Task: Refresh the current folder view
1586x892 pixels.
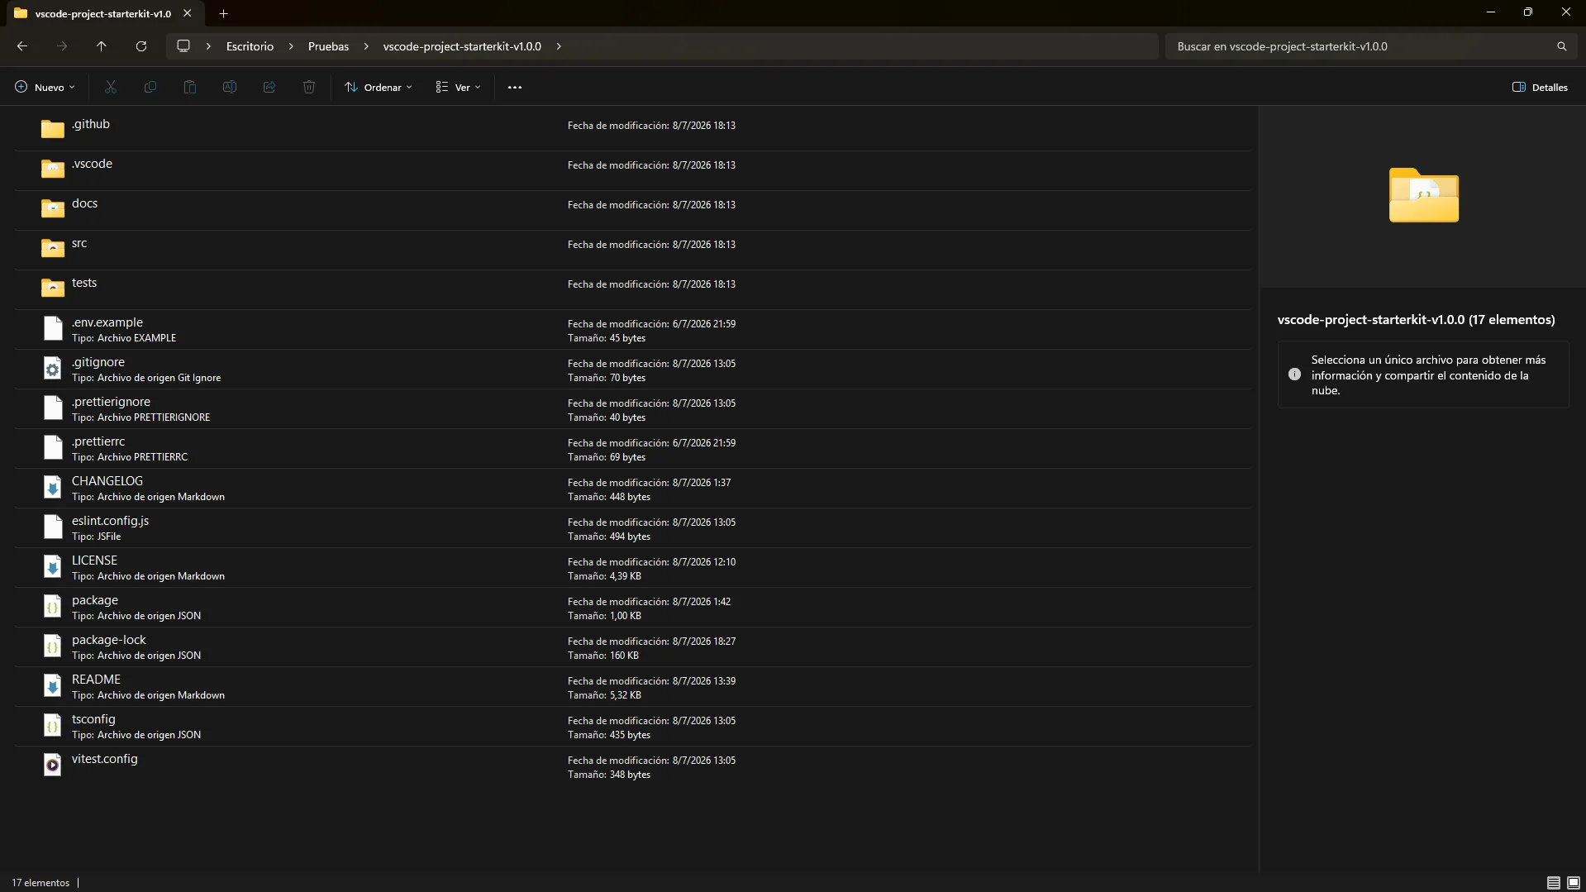Action: pyautogui.click(x=141, y=46)
